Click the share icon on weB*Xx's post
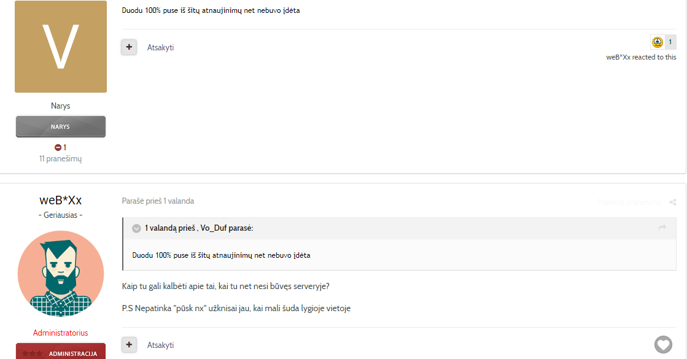The width and height of the screenshot is (687, 359). (672, 202)
